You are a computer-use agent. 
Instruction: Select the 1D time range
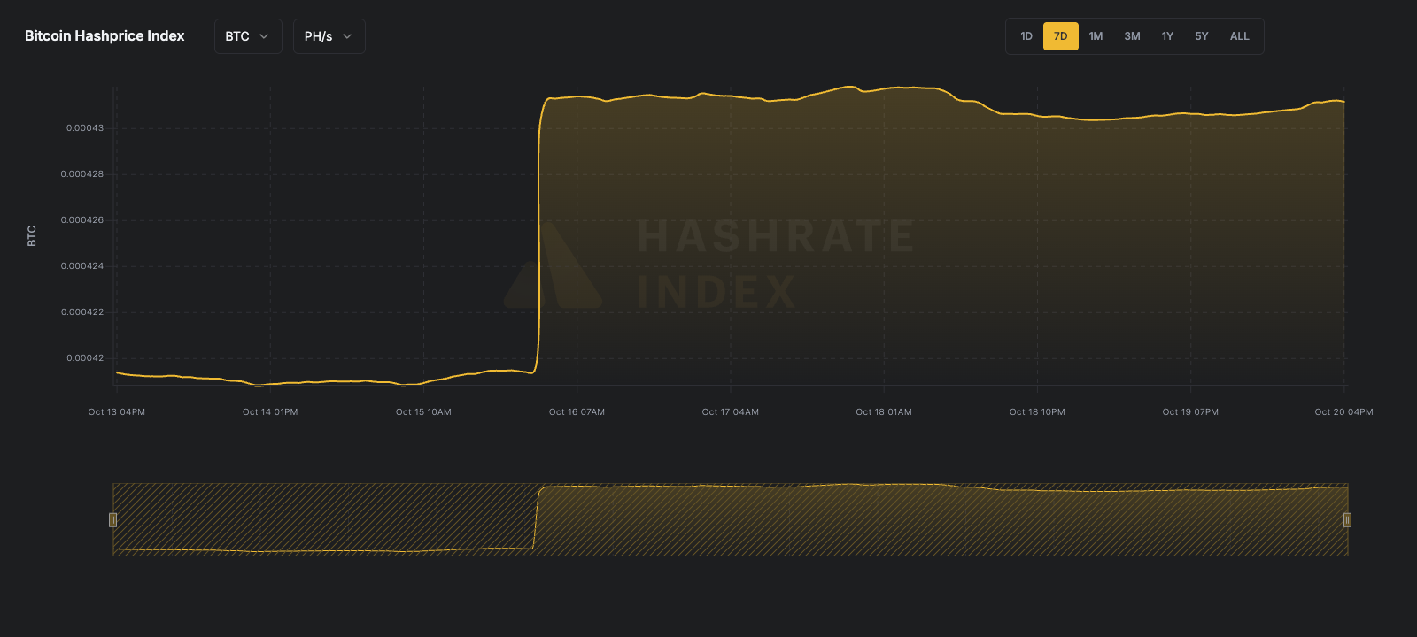(x=1026, y=36)
